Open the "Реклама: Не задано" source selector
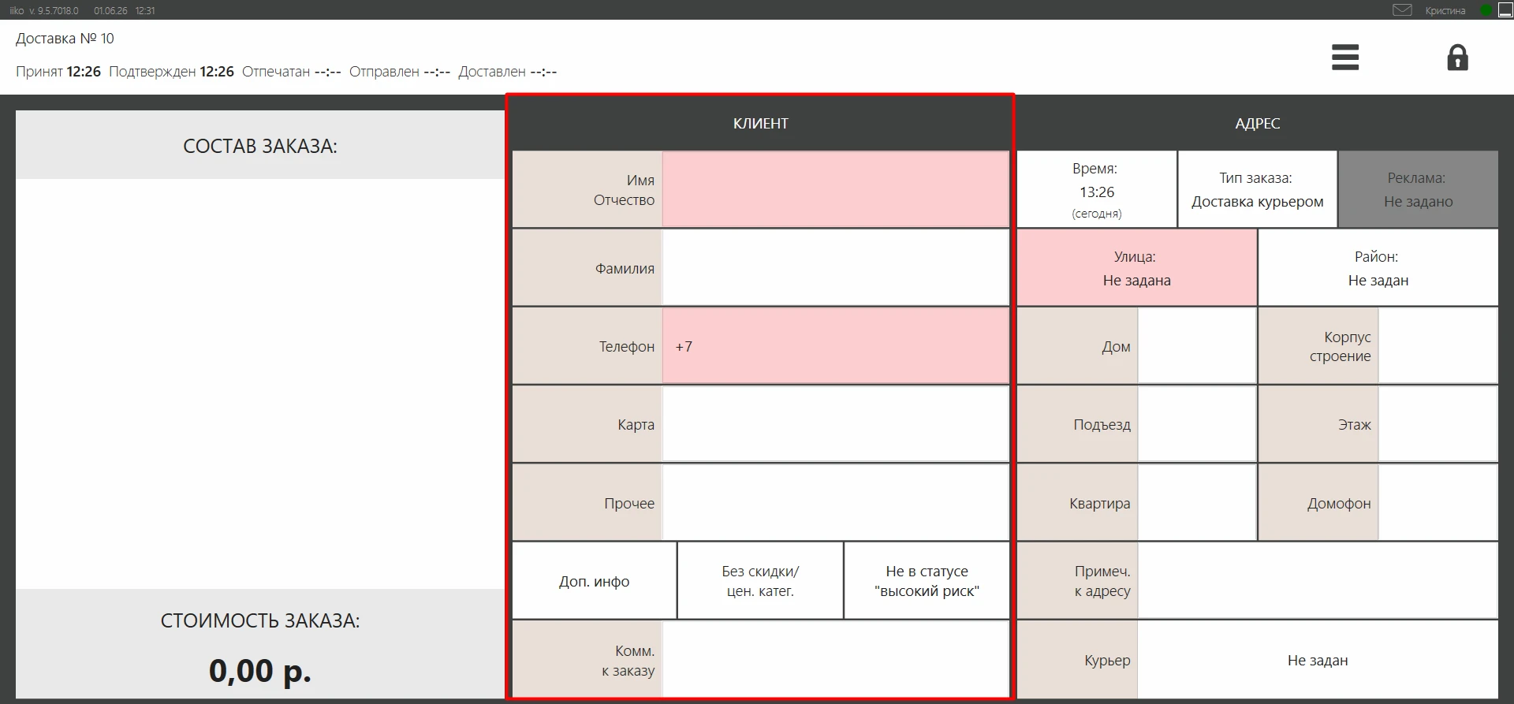This screenshot has height=704, width=1514. click(1418, 189)
